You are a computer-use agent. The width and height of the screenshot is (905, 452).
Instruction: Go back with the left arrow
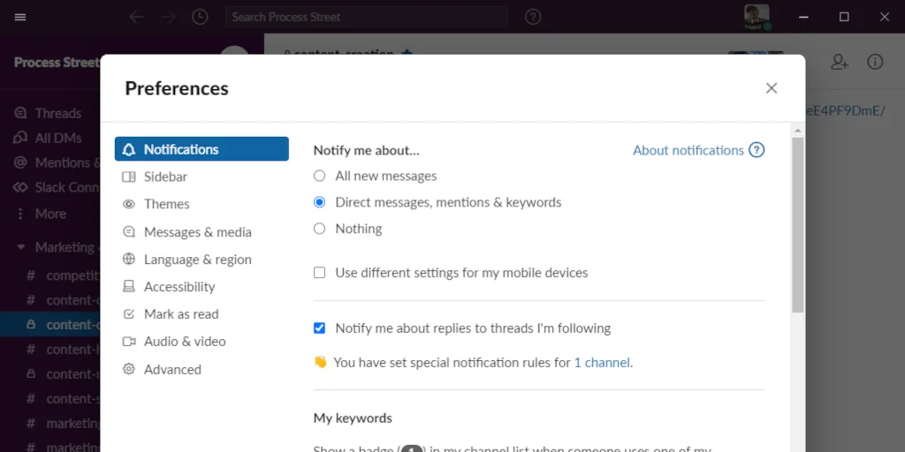137,17
